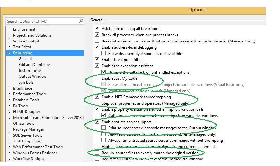Expand Microsoft Team Foundation Server 2013 node
Image resolution: width=280 pixels, height=166 pixels.
(9, 118)
